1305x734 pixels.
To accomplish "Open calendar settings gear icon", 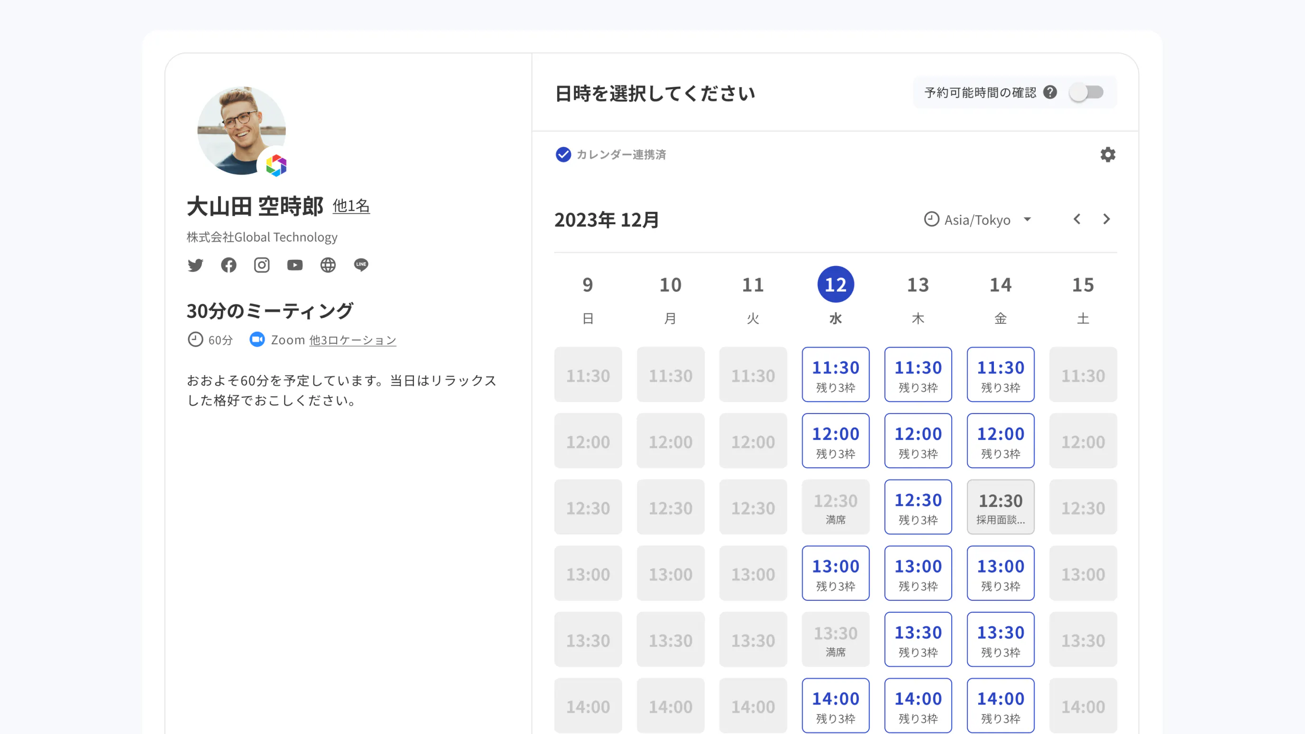I will click(1107, 155).
